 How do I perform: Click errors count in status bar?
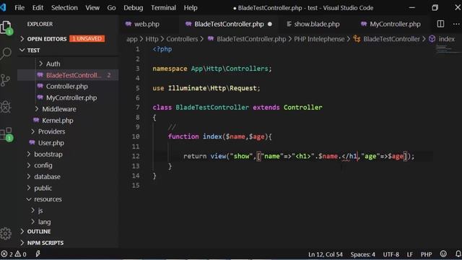[7, 254]
